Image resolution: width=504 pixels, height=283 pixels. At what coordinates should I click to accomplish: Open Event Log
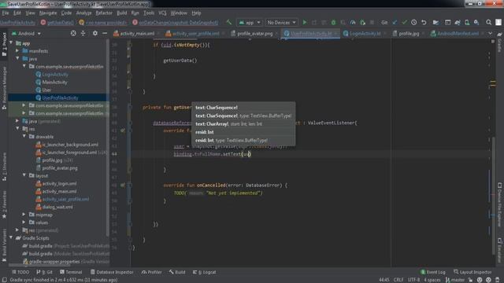[433, 272]
